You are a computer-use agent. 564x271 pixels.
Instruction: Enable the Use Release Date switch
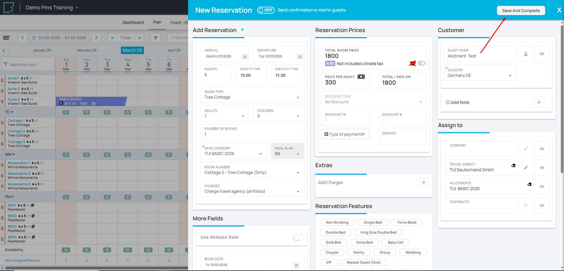tap(298, 237)
